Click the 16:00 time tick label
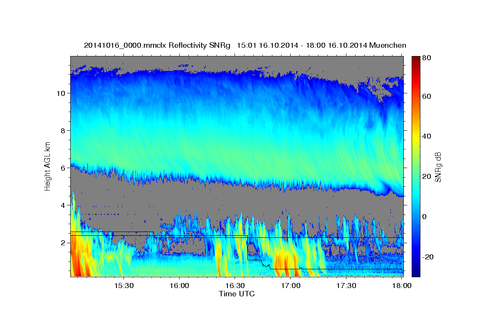 coord(180,286)
